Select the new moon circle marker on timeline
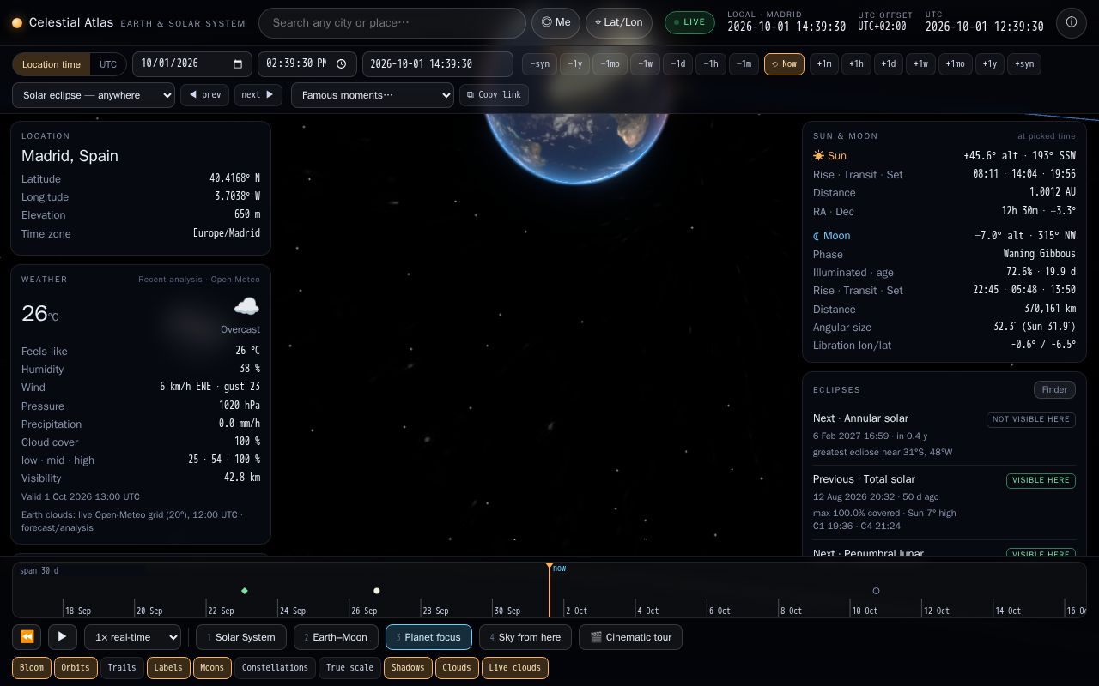The width and height of the screenshot is (1099, 686). tap(876, 591)
